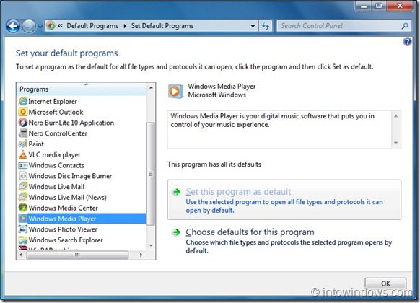Select Windows Media Center
This screenshot has height=303, width=420.
pyautogui.click(x=64, y=208)
